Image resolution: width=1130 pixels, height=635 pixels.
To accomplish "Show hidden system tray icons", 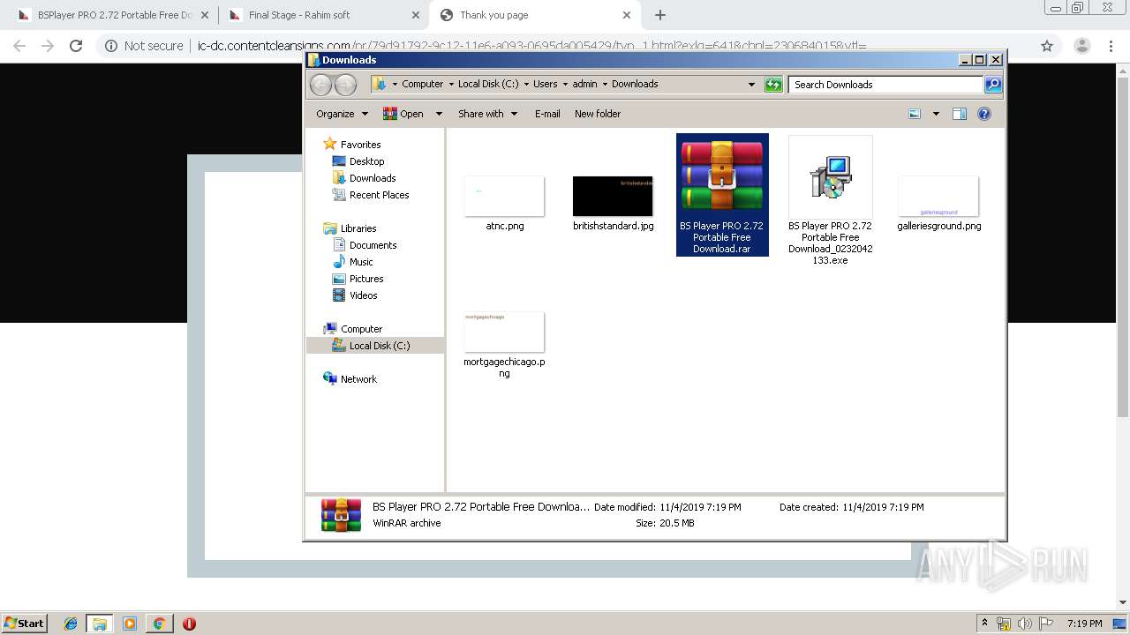I will click(984, 624).
